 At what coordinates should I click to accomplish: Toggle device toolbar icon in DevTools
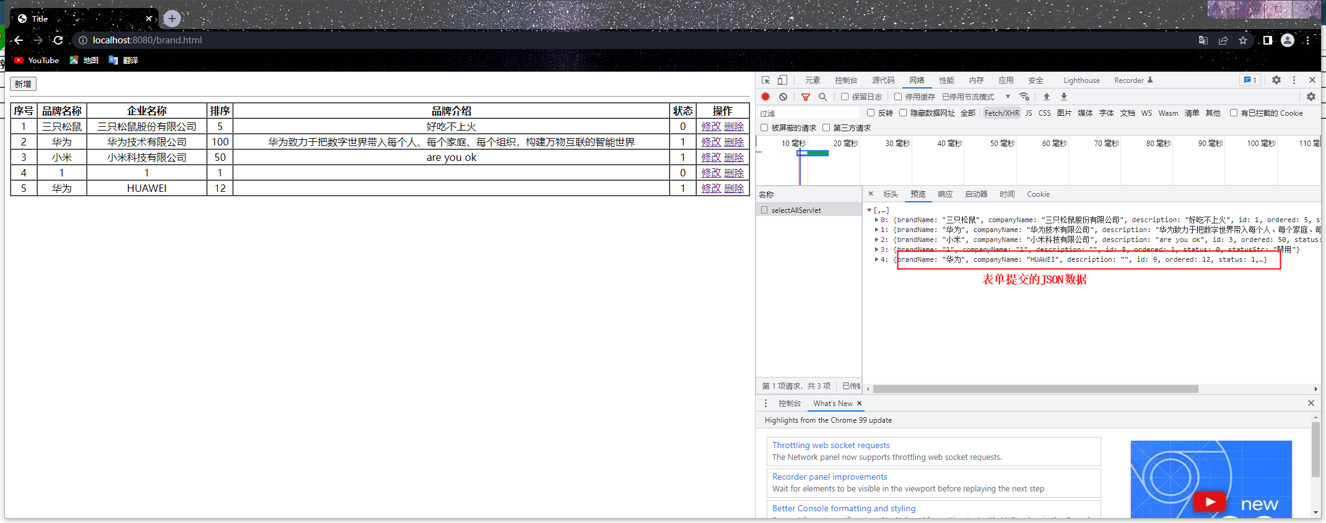pos(782,80)
